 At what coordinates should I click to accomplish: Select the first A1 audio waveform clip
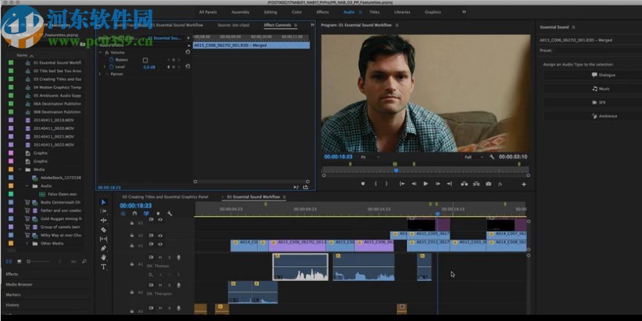pyautogui.click(x=300, y=267)
